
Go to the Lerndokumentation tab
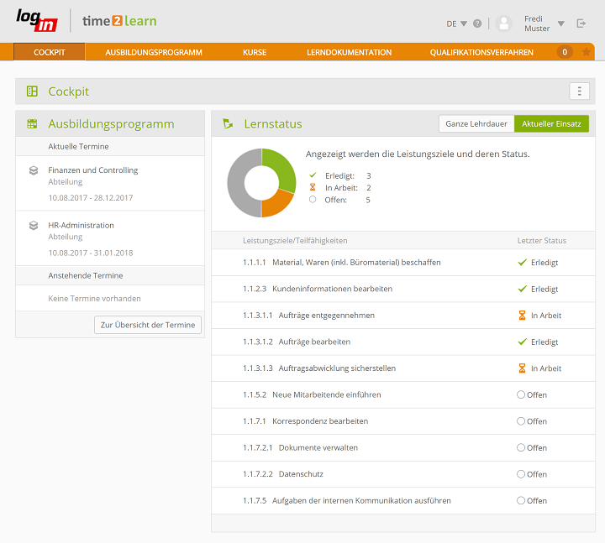tap(349, 52)
